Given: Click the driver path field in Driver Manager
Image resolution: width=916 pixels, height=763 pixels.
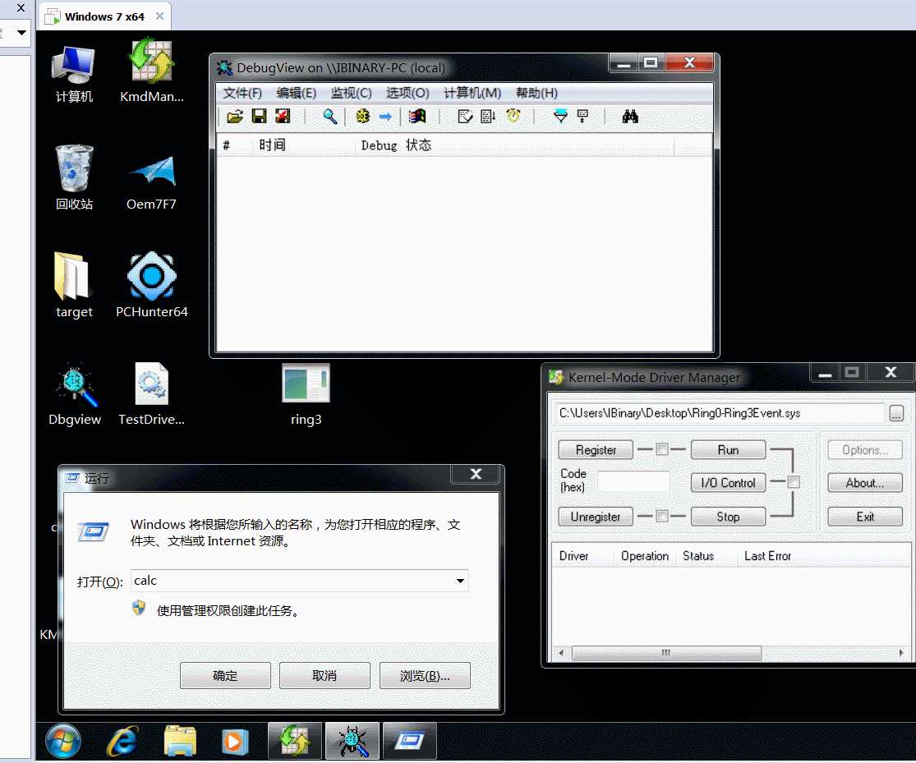Looking at the screenshot, I should coord(719,413).
